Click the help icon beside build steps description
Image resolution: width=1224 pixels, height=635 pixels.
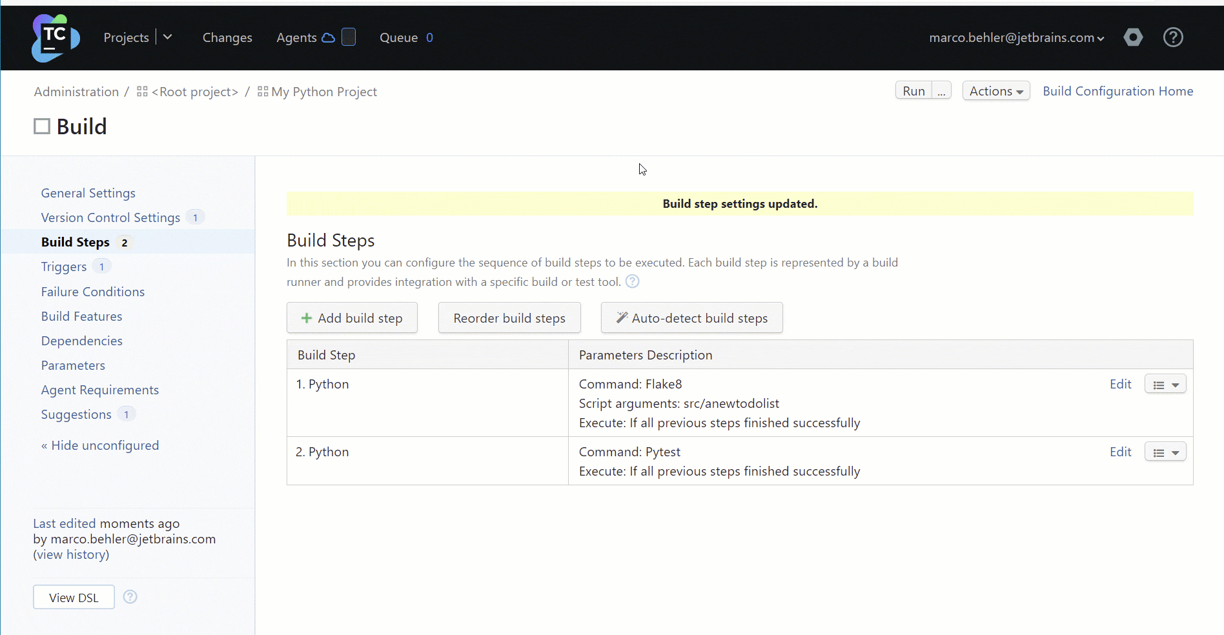pos(632,281)
